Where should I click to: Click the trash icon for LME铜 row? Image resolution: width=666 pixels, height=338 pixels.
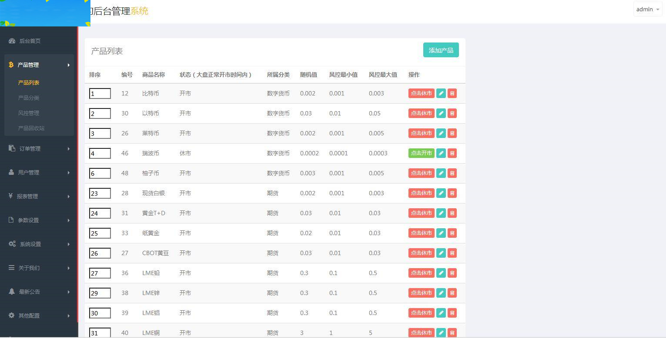click(x=452, y=333)
